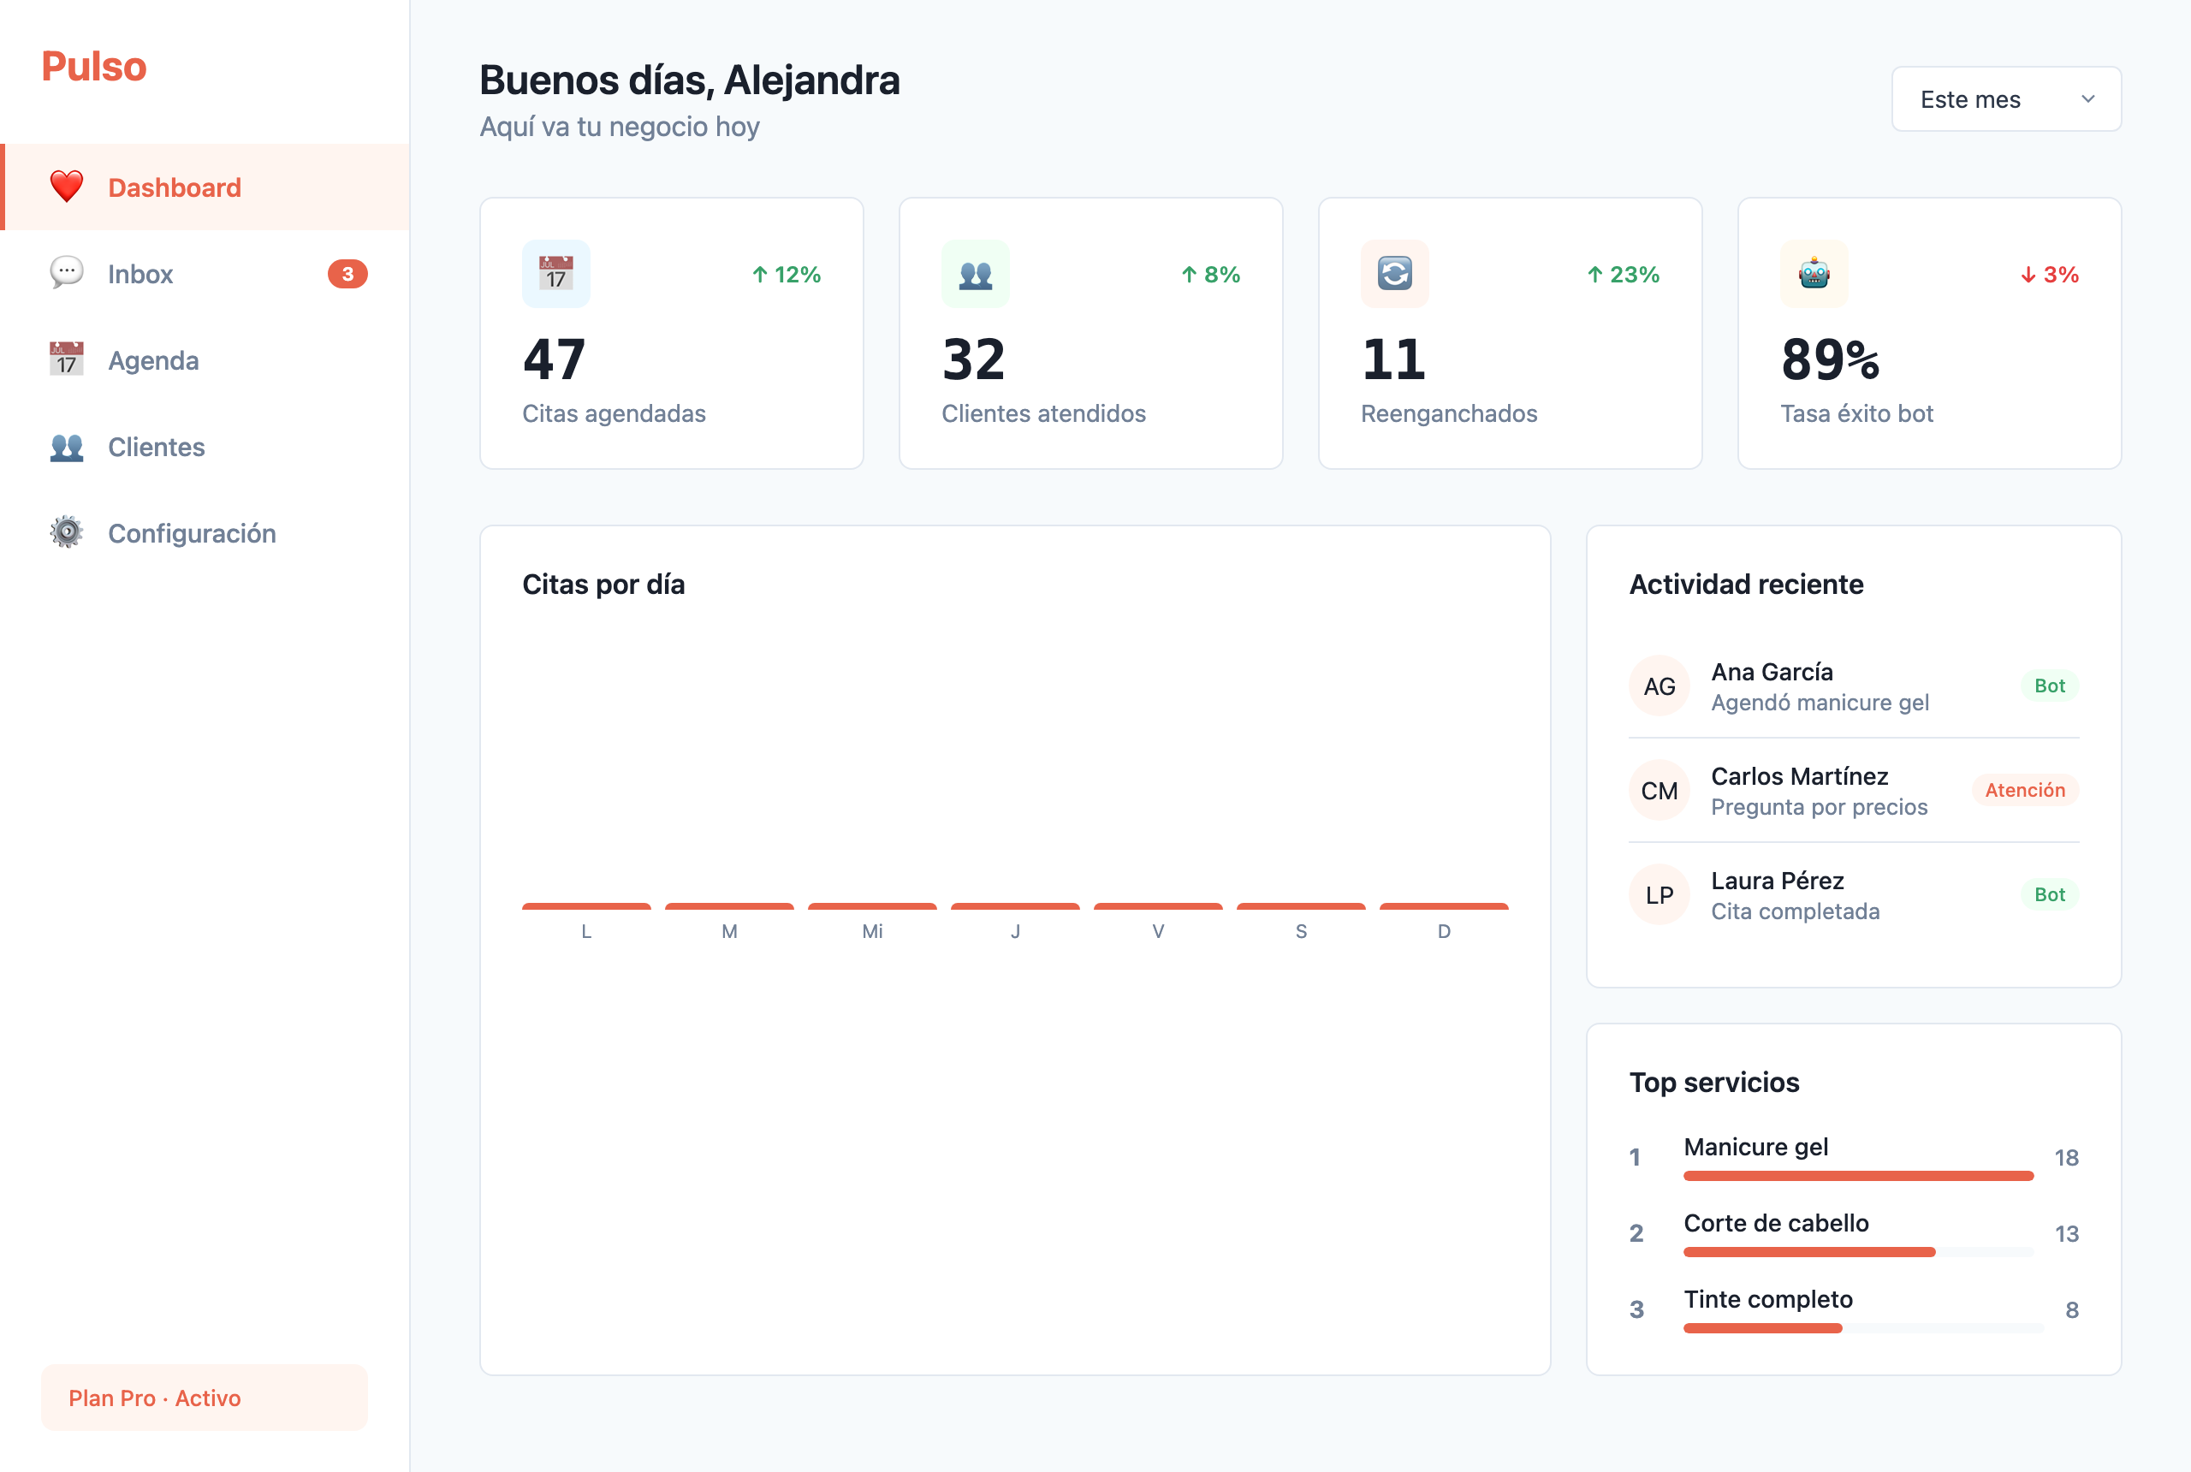Click the CM avatar for Carlos Martínez
2191x1472 pixels.
click(x=1659, y=791)
